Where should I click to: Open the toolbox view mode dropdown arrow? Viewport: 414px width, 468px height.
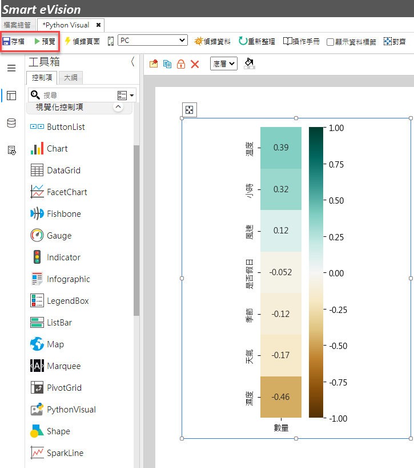click(x=132, y=96)
